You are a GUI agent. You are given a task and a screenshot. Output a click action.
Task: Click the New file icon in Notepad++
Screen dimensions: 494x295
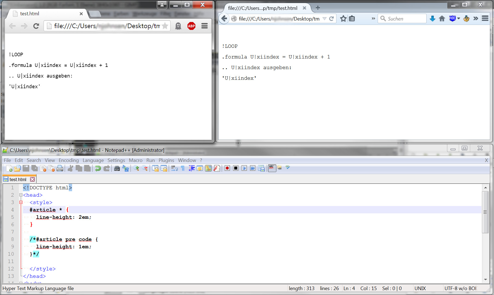(x=9, y=168)
